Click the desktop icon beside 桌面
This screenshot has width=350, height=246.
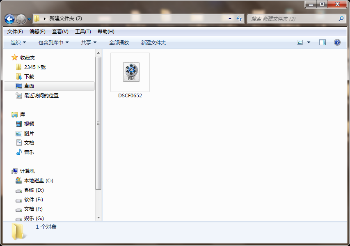(19, 86)
